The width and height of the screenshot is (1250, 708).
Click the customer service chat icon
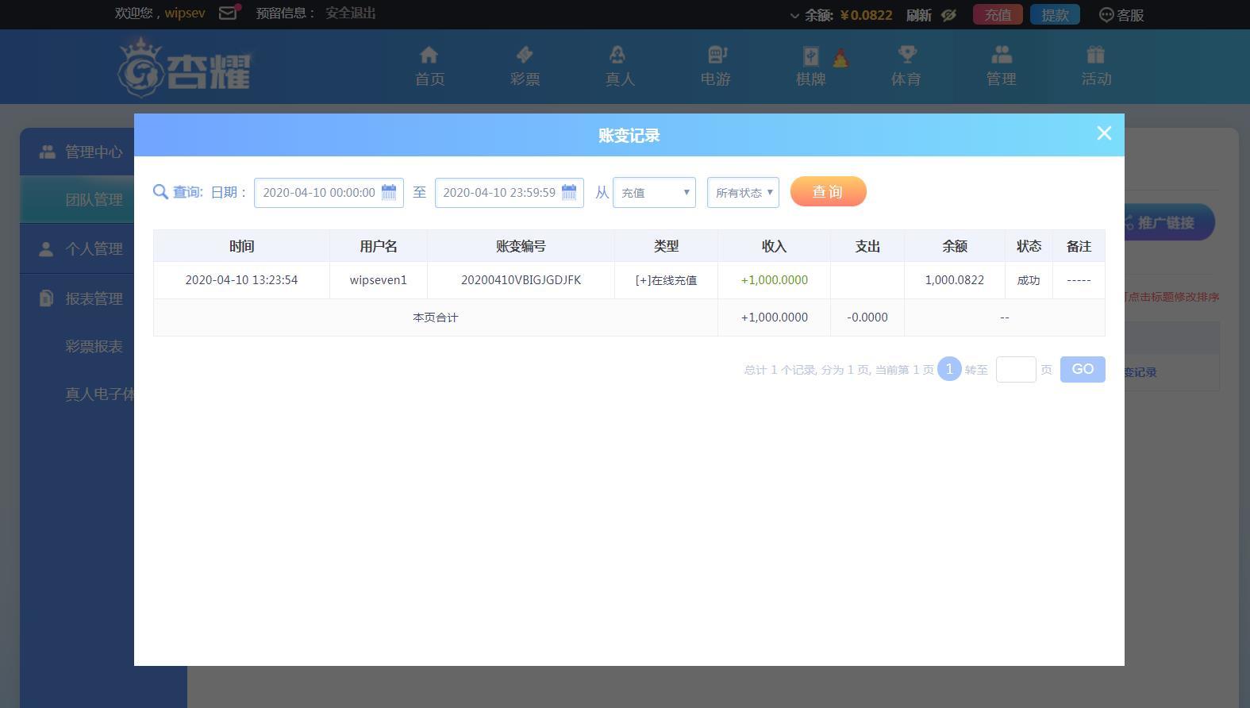[x=1106, y=15]
